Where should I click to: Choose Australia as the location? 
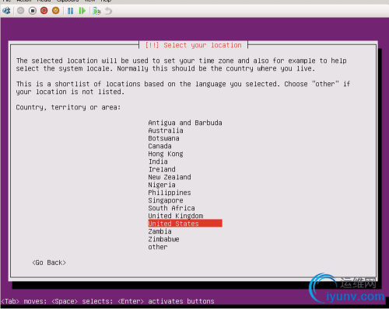[166, 130]
